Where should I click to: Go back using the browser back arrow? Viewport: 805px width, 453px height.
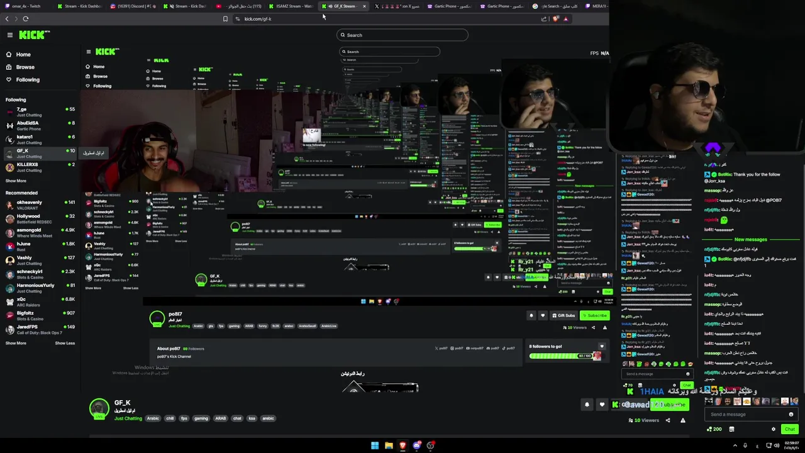[x=7, y=19]
